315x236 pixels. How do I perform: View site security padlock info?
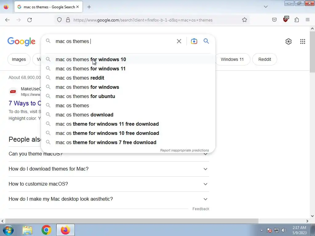click(x=68, y=20)
